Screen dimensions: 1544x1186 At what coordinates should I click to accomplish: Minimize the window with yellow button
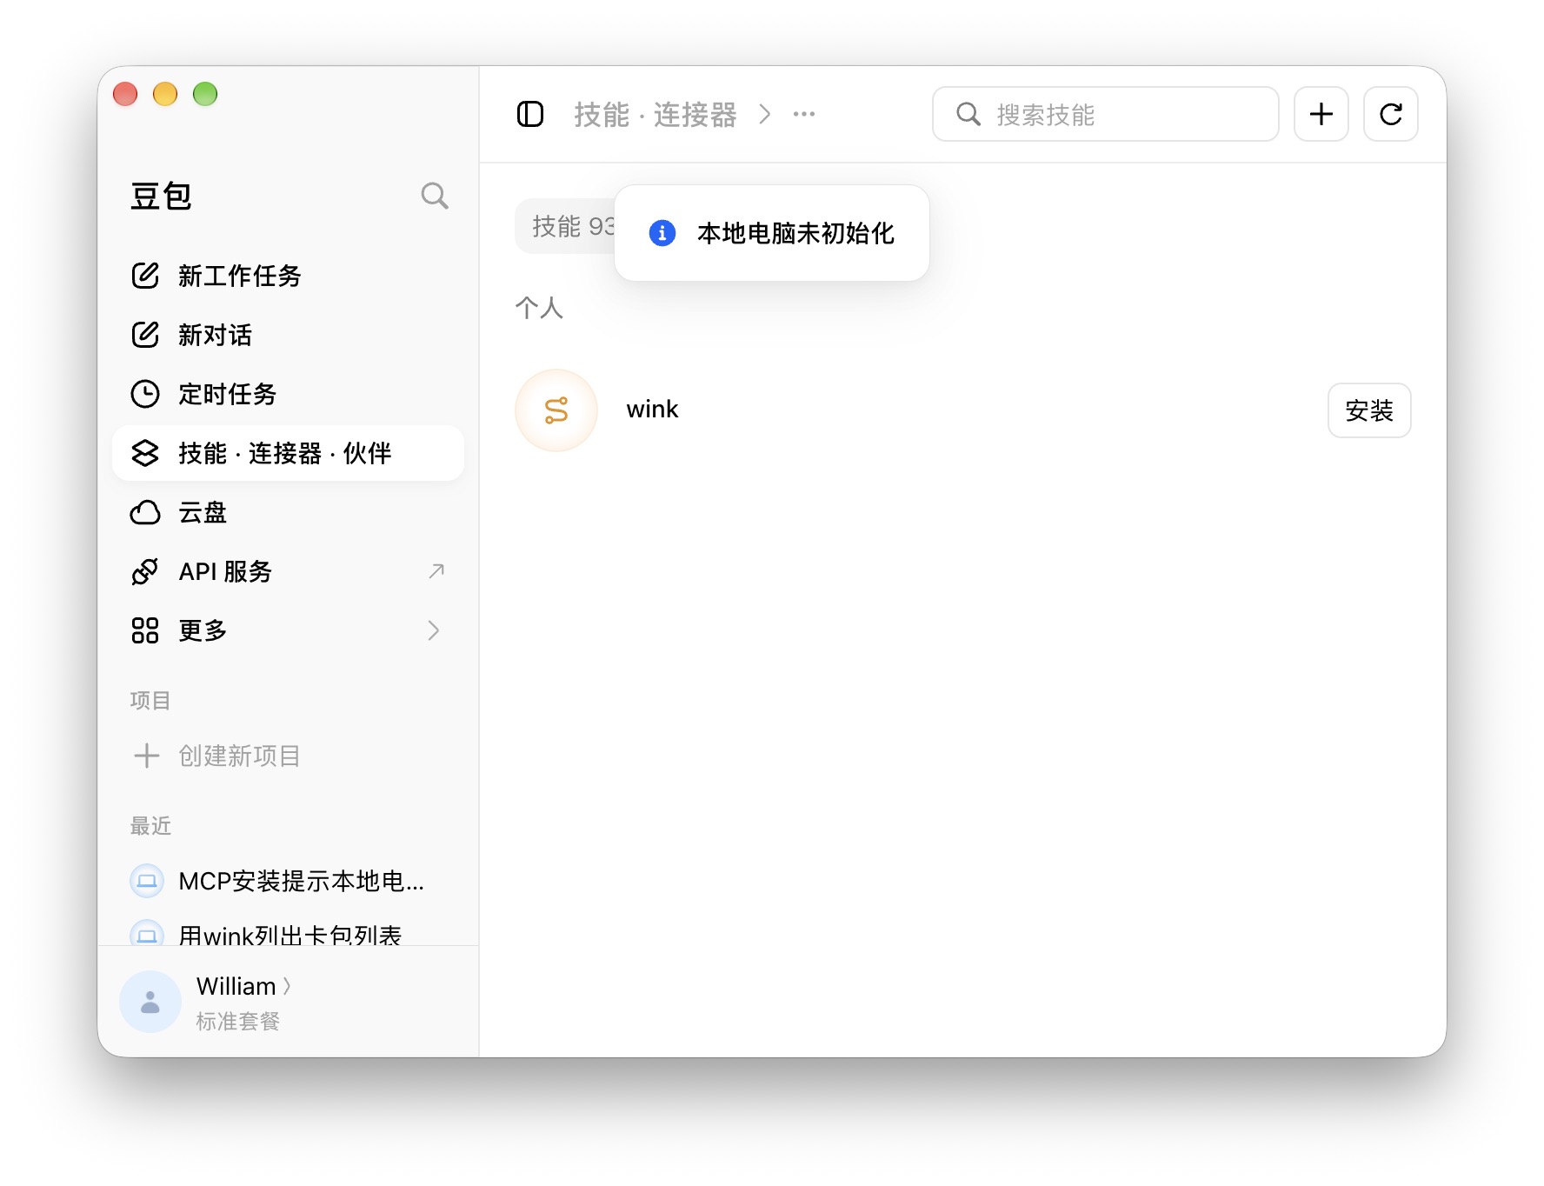tap(165, 94)
